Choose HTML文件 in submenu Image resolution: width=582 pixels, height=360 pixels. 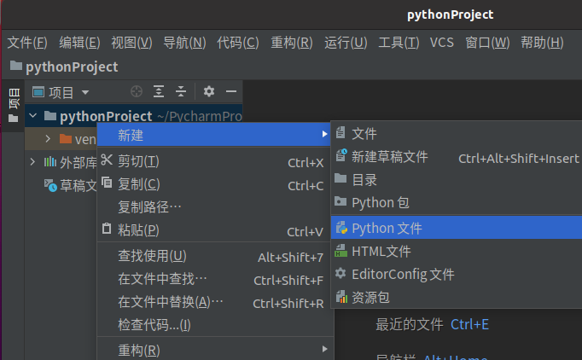457,252
